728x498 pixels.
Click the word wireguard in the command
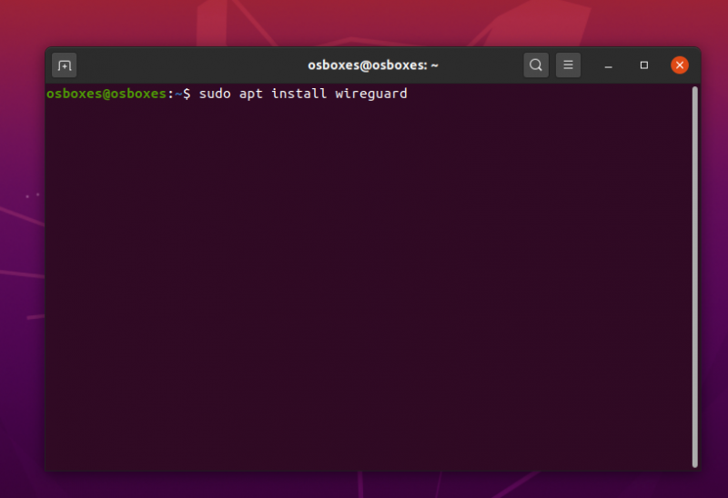[x=371, y=94]
